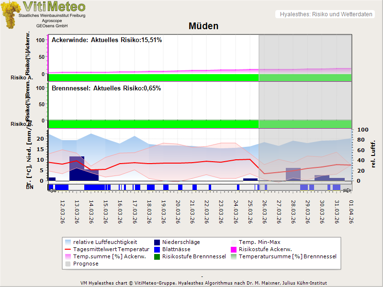Click the relative Luftfeuchtigkeit legend icon
This screenshot has width=383, height=287.
(x=68, y=242)
